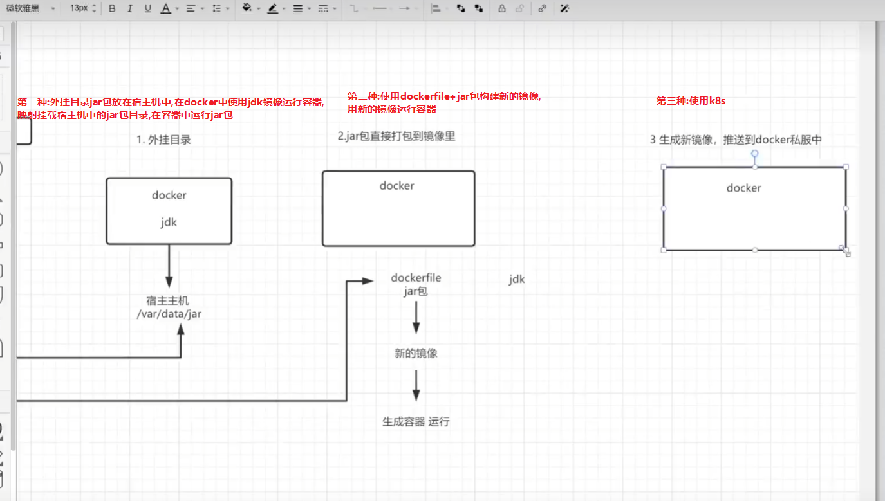Click the jdk text inside first docker box
The width and height of the screenshot is (885, 501).
[169, 223]
